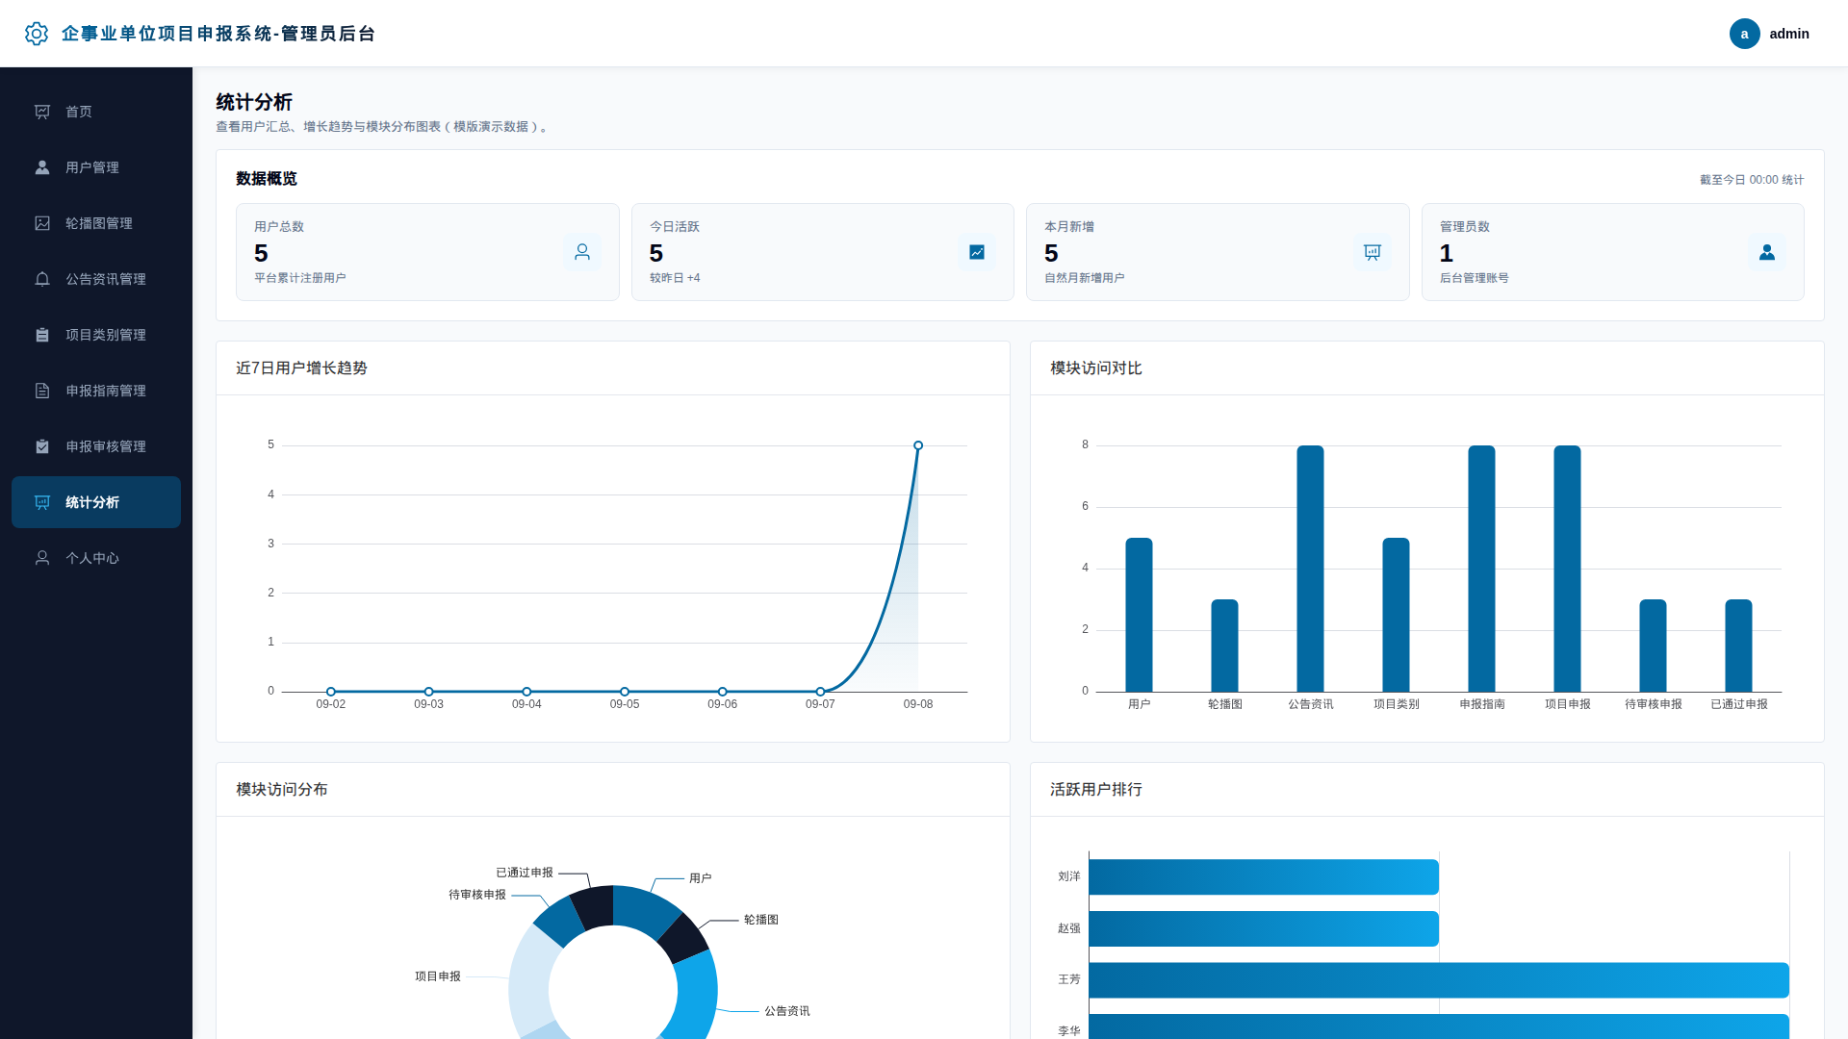Screen dimensions: 1848x1039
Task: Click the 本月新增 card presentation icon
Action: (1373, 252)
